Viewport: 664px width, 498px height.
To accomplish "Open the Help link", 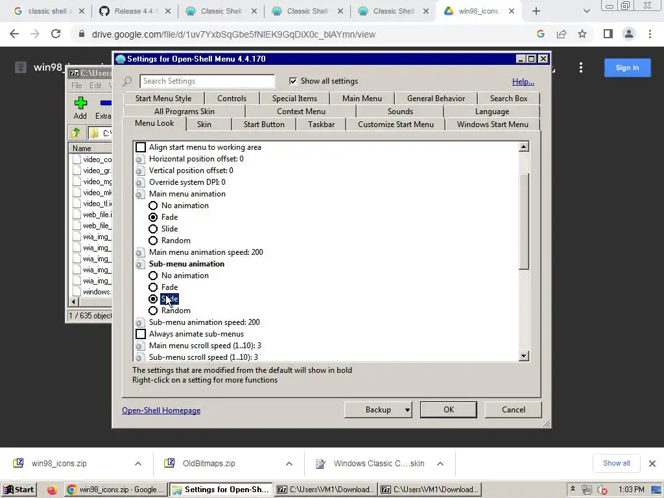I will click(x=523, y=82).
